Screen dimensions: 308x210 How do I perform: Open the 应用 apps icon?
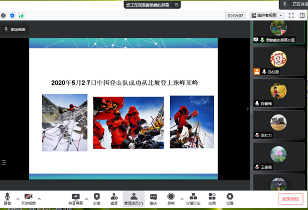(x=212, y=199)
